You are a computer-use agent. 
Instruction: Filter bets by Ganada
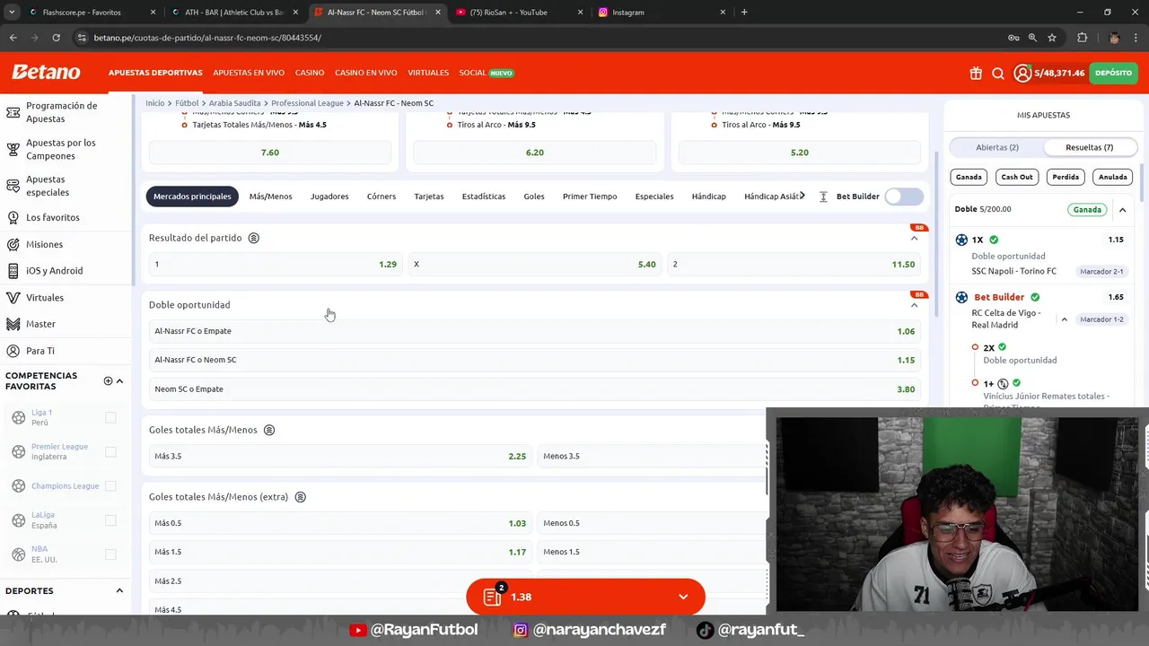[x=969, y=177]
